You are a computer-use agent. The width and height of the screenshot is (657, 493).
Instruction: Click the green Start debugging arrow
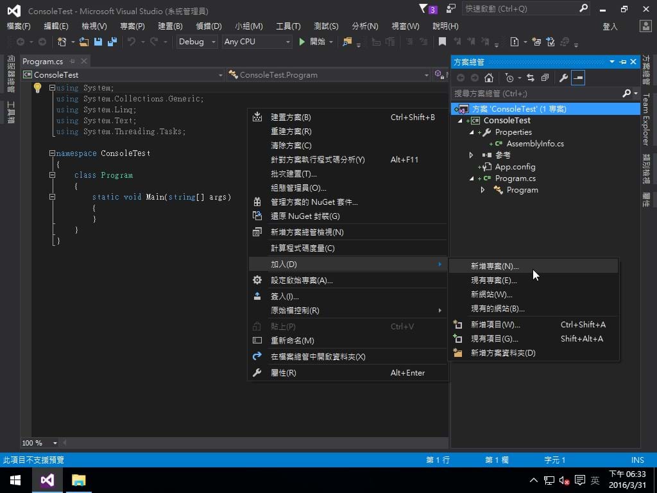click(302, 42)
